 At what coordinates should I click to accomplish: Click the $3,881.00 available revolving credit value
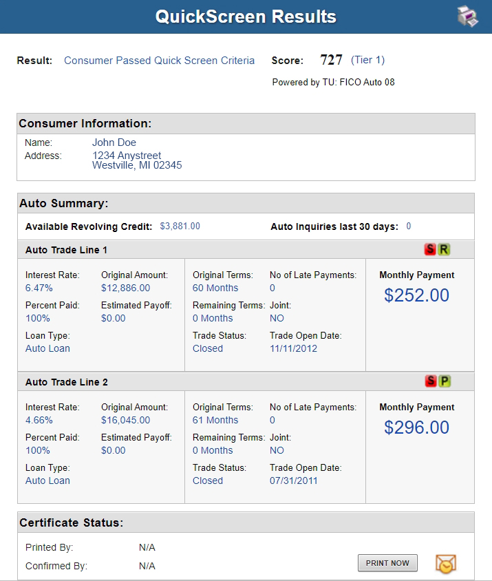(x=180, y=226)
